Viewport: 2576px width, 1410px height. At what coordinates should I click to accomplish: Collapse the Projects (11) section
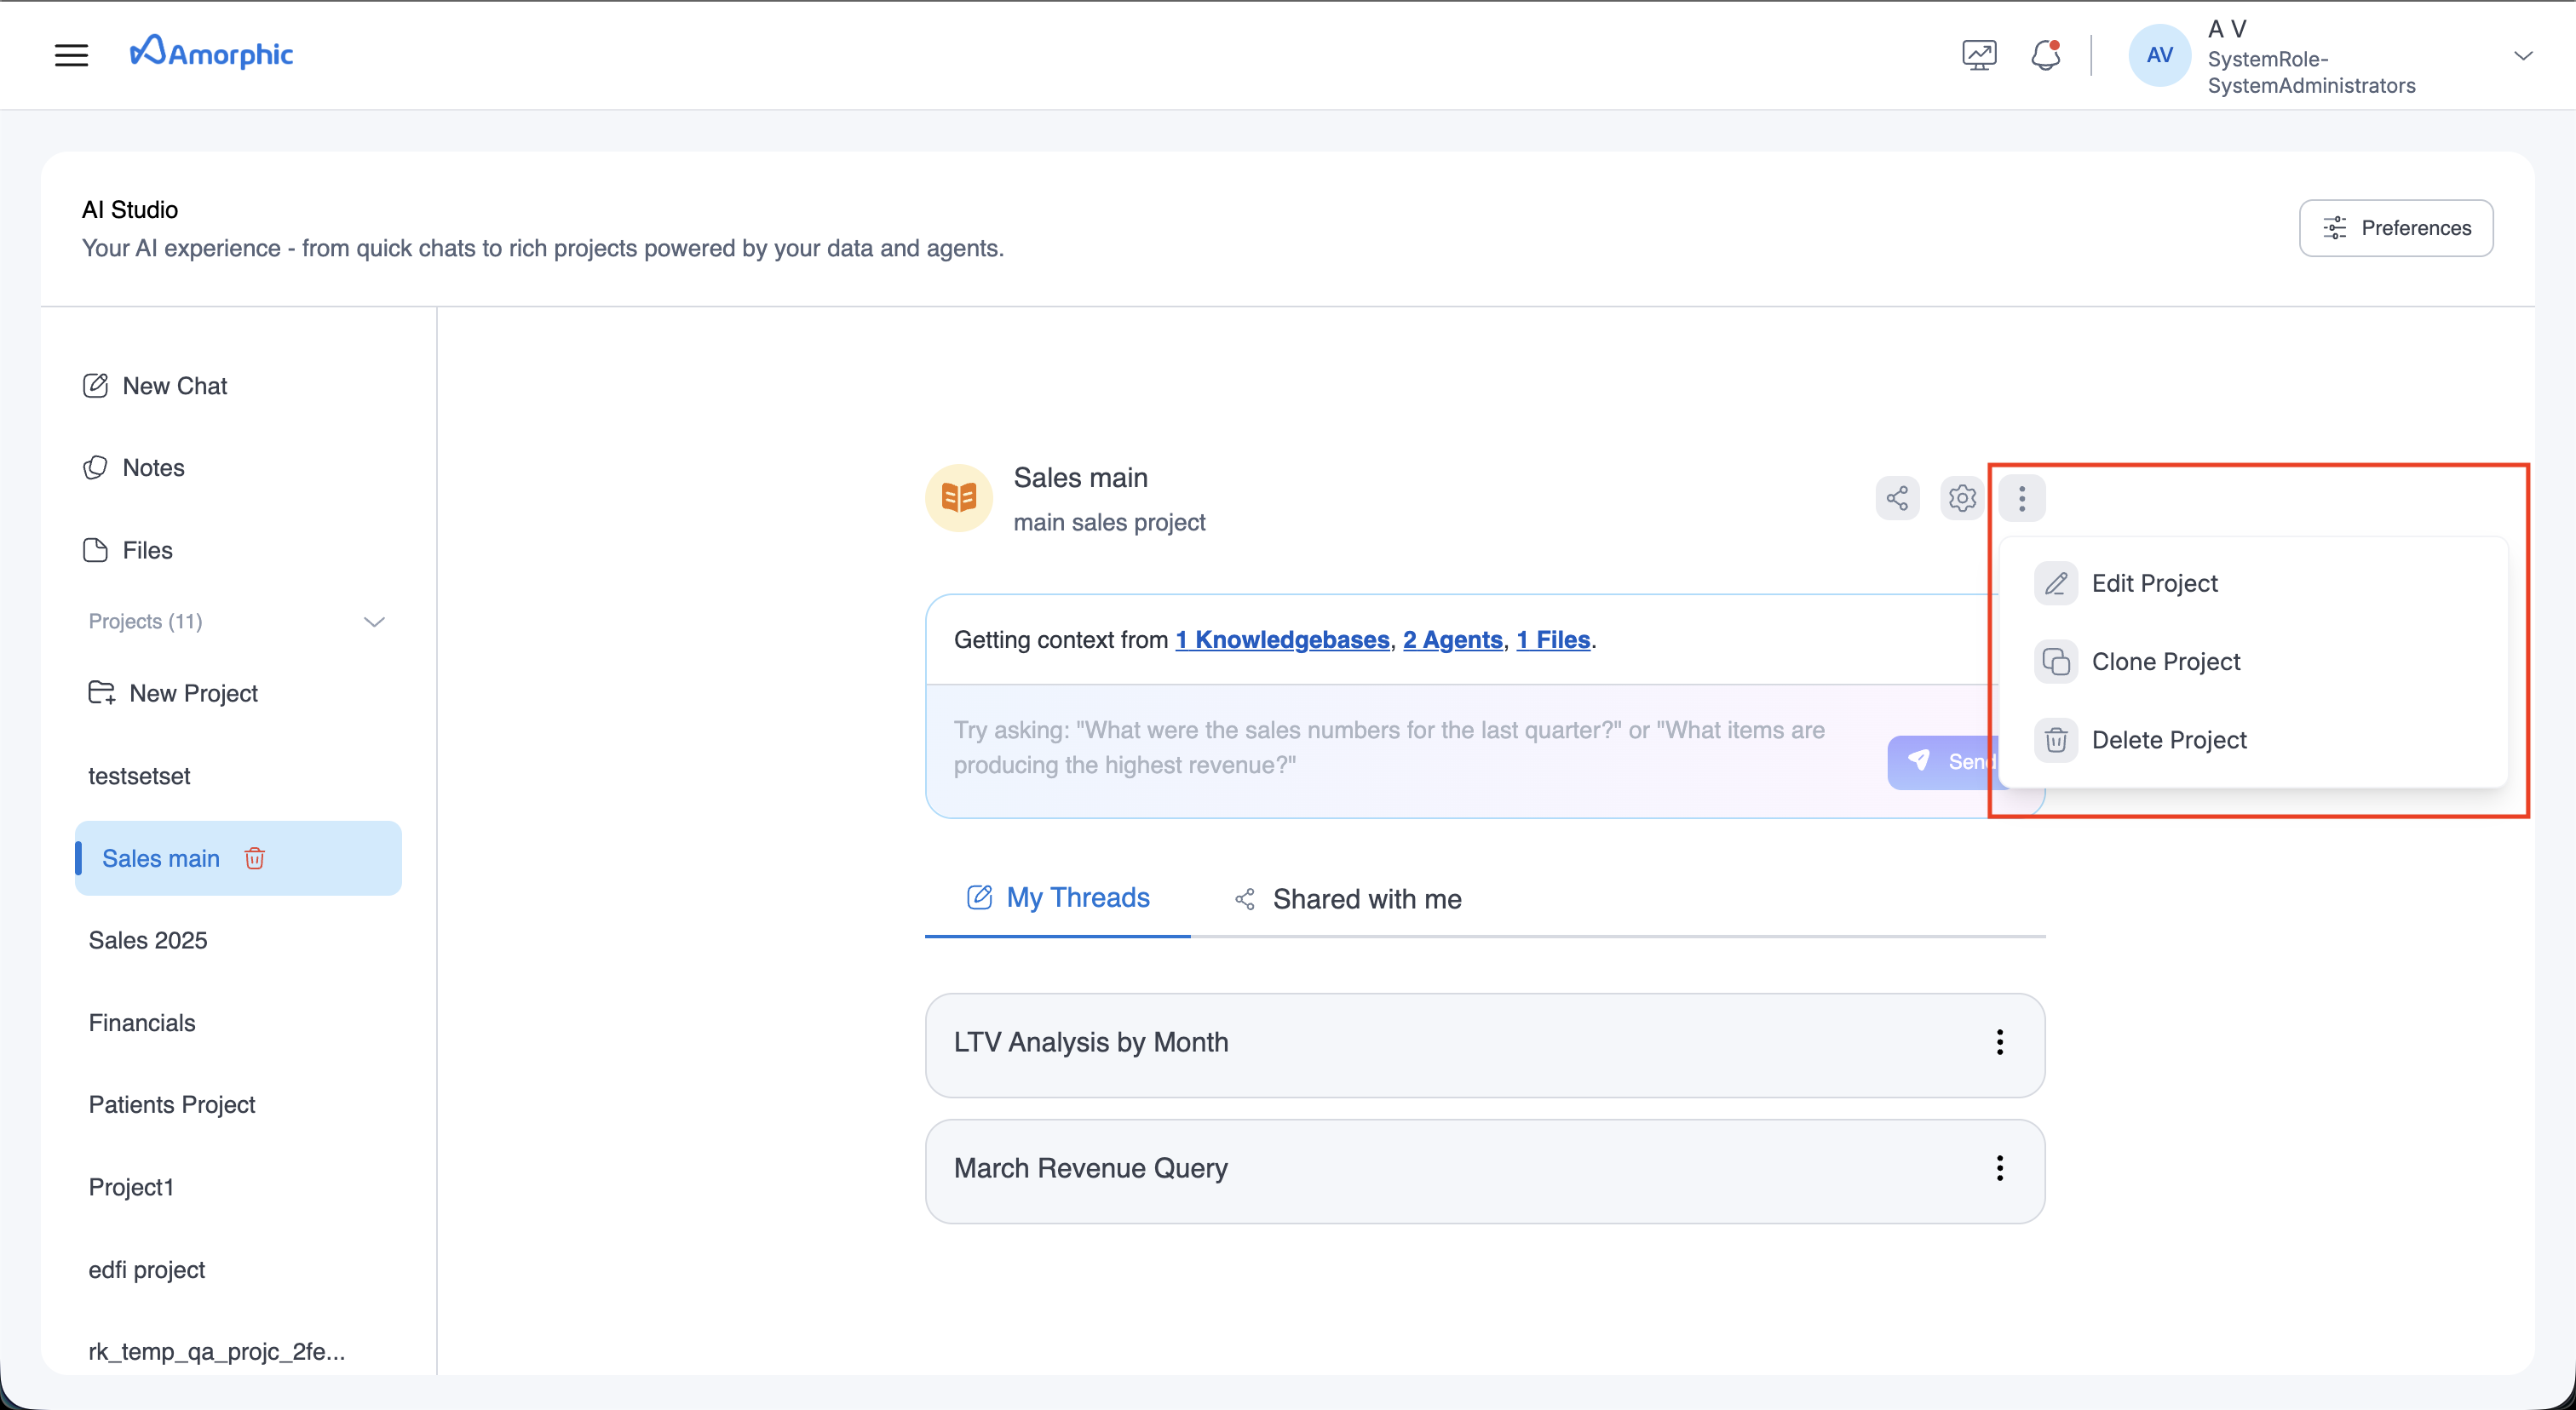coord(374,622)
